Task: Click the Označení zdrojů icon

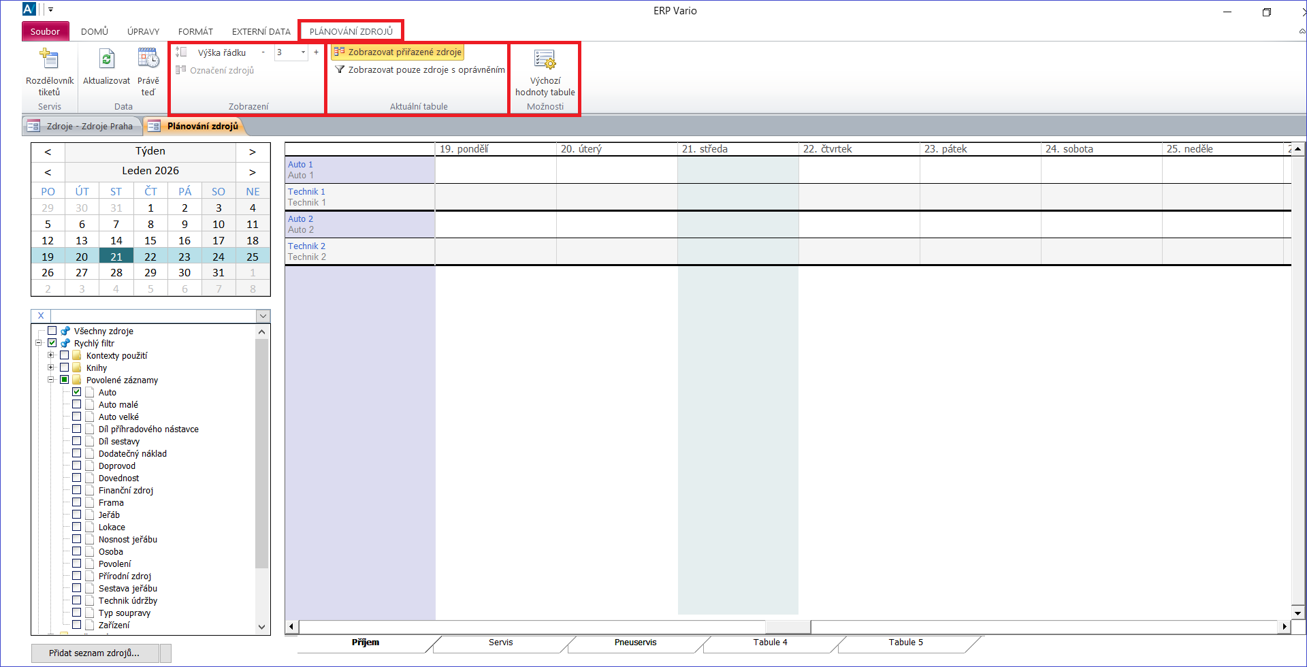Action: (x=181, y=69)
